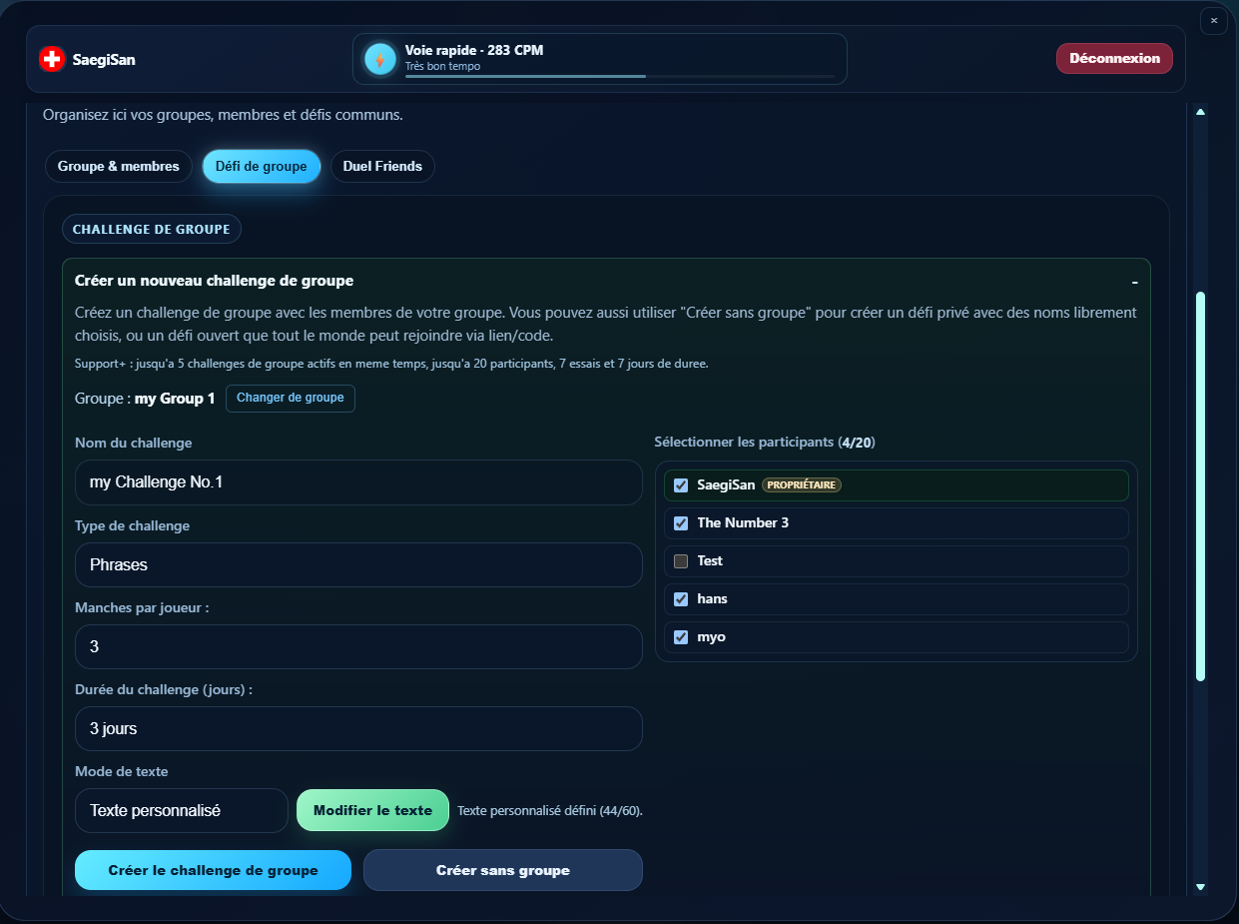This screenshot has width=1239, height=924.
Task: Open the Duel Friends tab
Action: 382,166
